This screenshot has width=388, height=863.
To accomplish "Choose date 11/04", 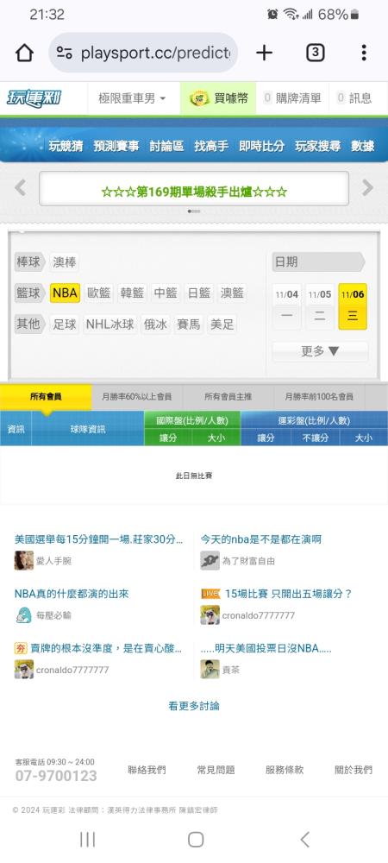I will (287, 306).
